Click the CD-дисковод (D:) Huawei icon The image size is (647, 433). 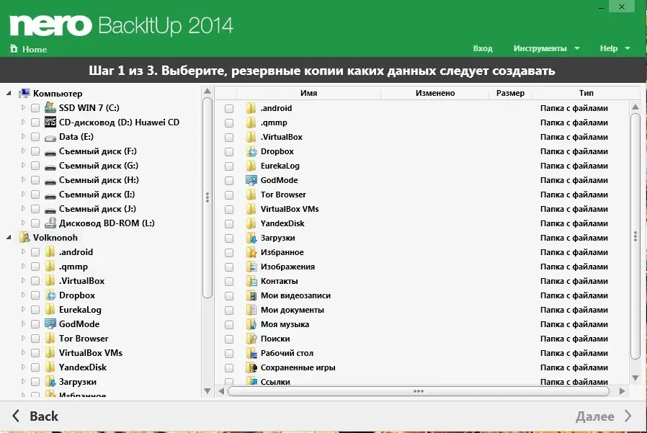pos(50,122)
